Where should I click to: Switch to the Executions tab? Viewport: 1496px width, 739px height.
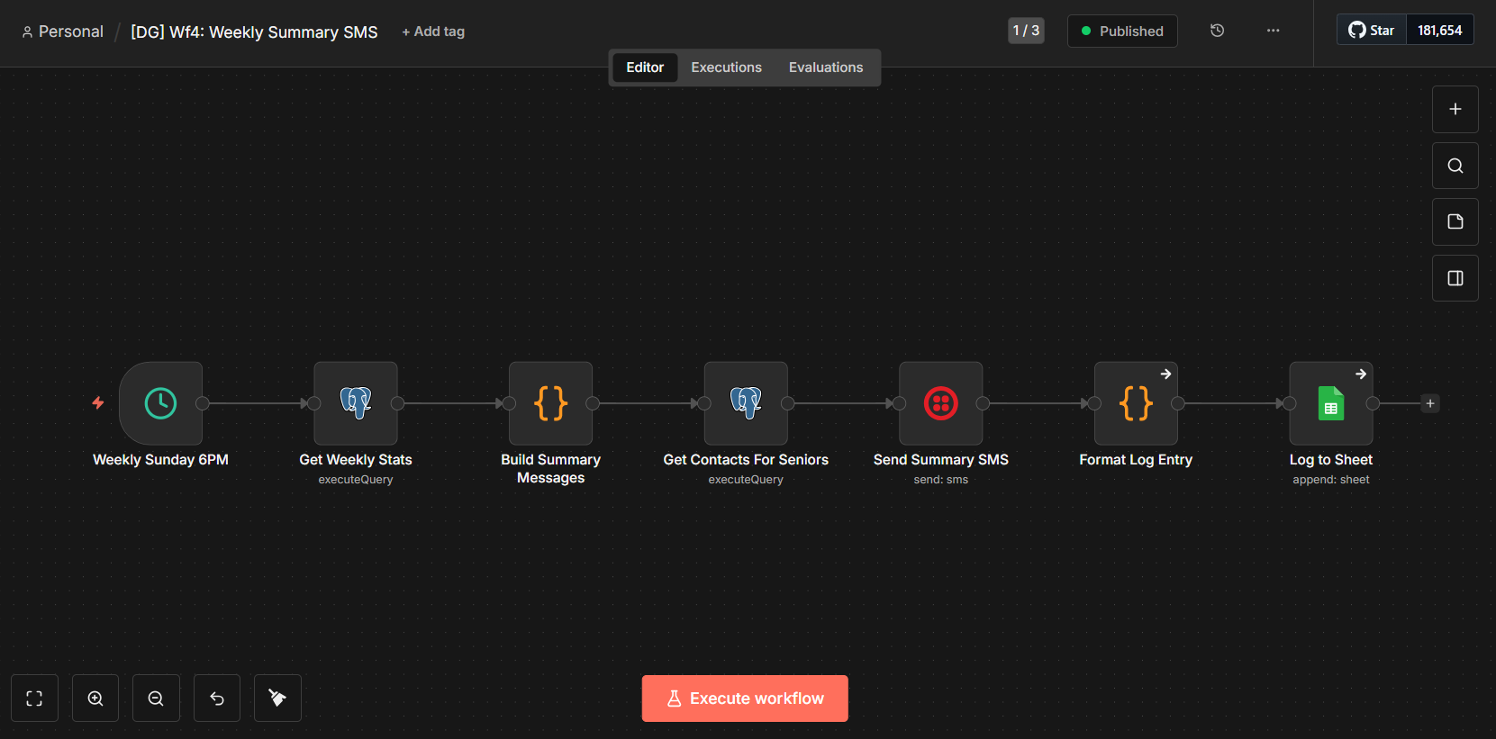[x=726, y=68]
